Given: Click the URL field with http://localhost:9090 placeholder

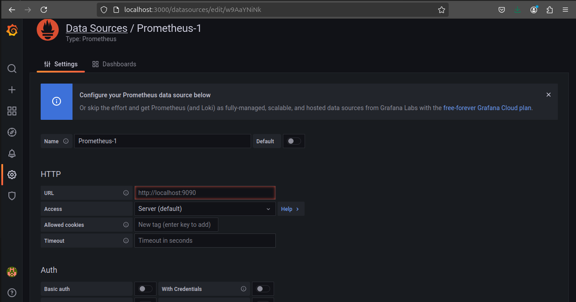Looking at the screenshot, I should pyautogui.click(x=205, y=193).
